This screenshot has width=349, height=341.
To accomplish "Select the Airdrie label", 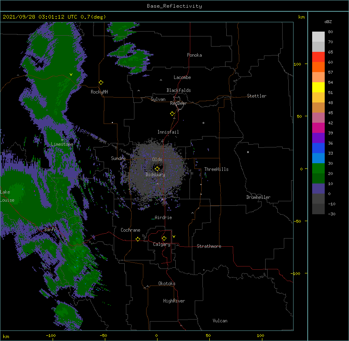I will point(163,217).
